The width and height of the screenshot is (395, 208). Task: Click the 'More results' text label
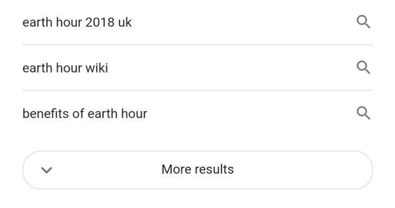197,169
